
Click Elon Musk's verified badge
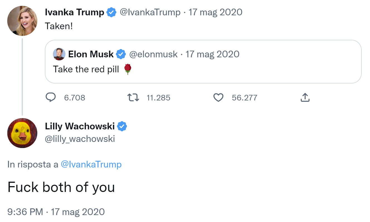(121, 54)
